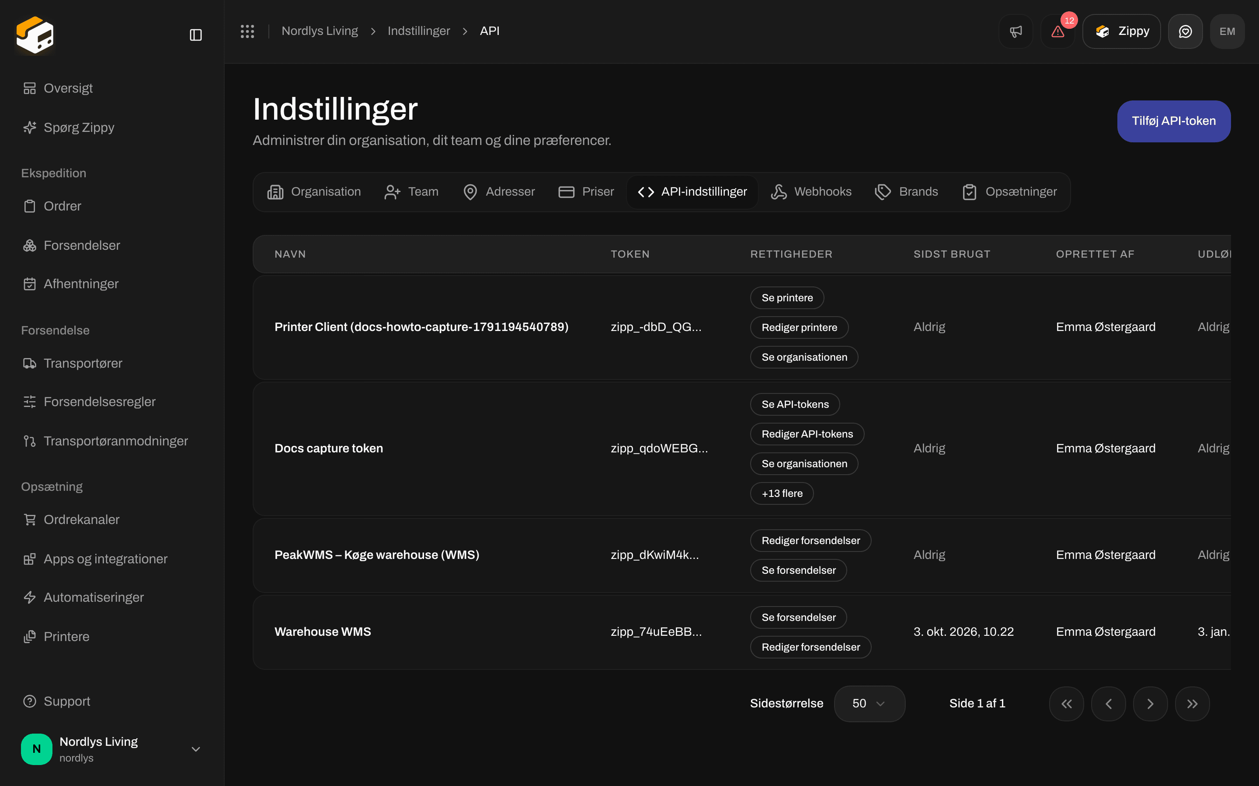Screen dimensions: 1259x786
Task: Switch to the Adresser tab
Action: (499, 192)
